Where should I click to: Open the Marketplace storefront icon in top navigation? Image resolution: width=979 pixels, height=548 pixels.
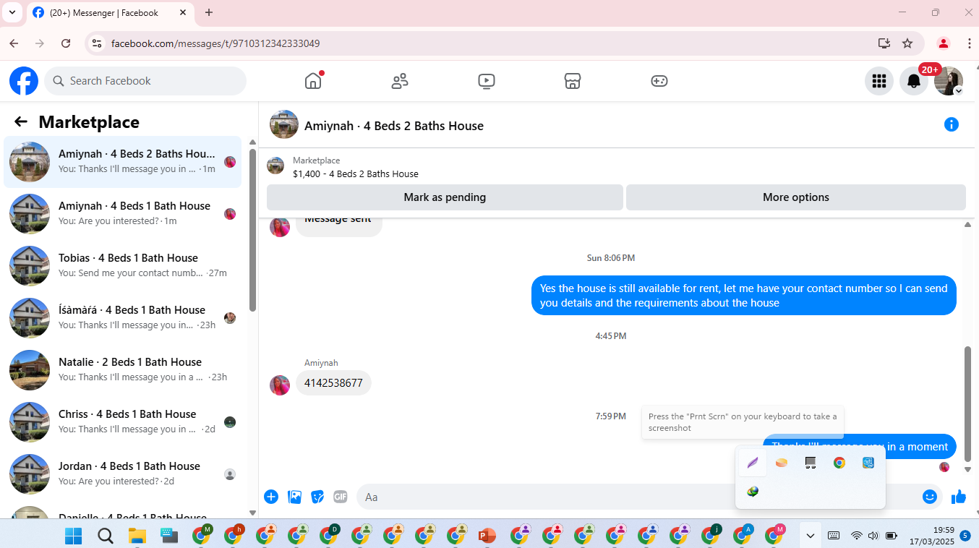(573, 81)
